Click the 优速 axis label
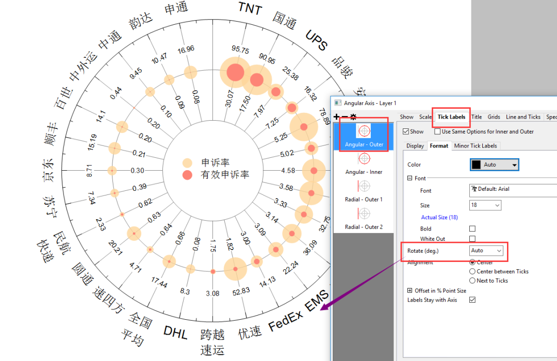Screen dimensions: 557x361 click(x=250, y=333)
